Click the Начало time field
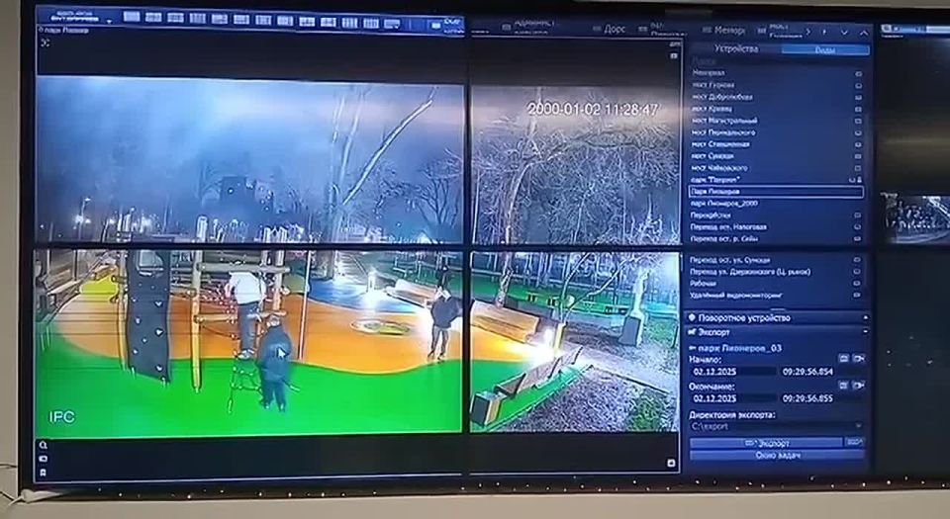Viewport: 950px width, 519px height. 806,372
